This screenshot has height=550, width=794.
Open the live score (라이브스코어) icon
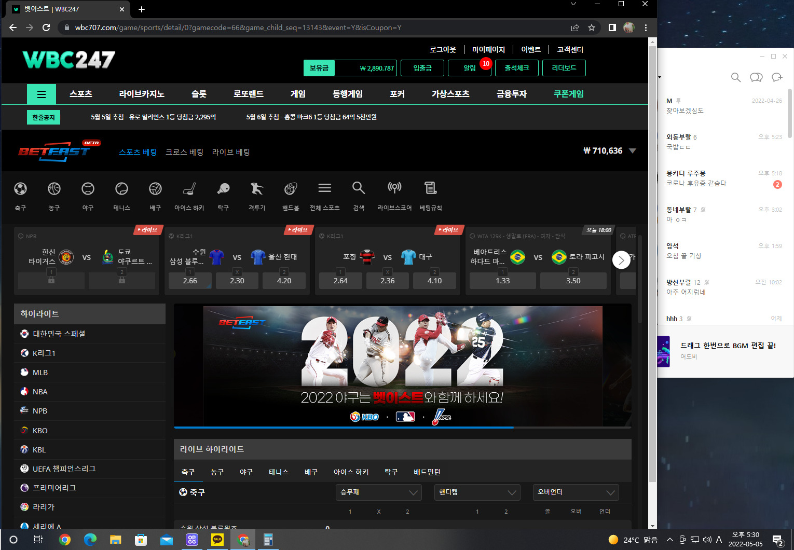[394, 188]
